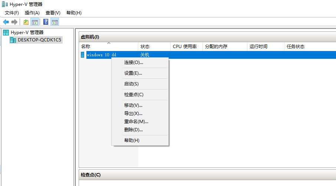This screenshot has height=186, width=336.
Task: Sort by the 任务状态 column header
Action: coord(310,46)
